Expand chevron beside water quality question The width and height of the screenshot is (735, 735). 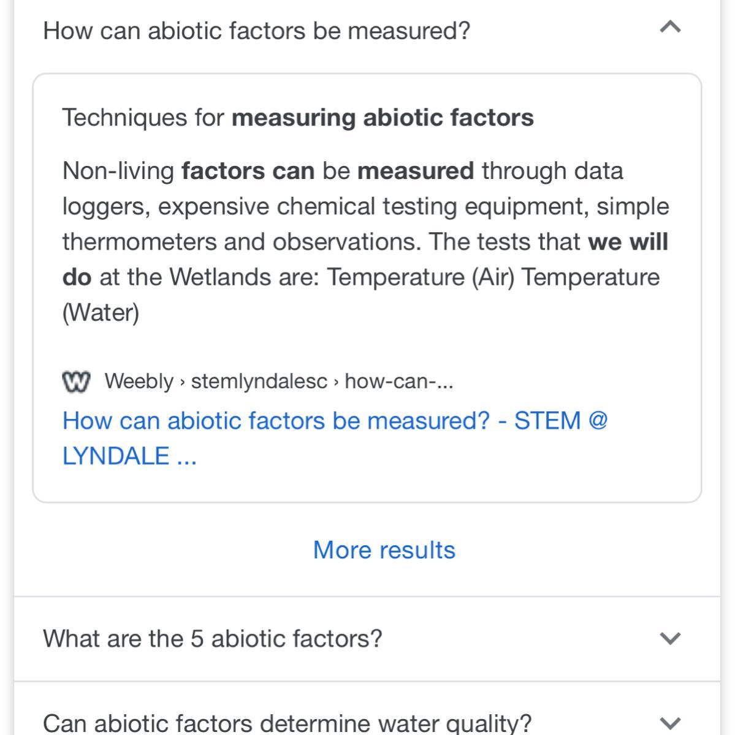(x=671, y=723)
